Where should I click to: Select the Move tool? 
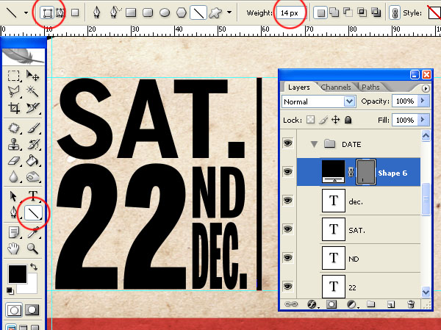[32, 76]
